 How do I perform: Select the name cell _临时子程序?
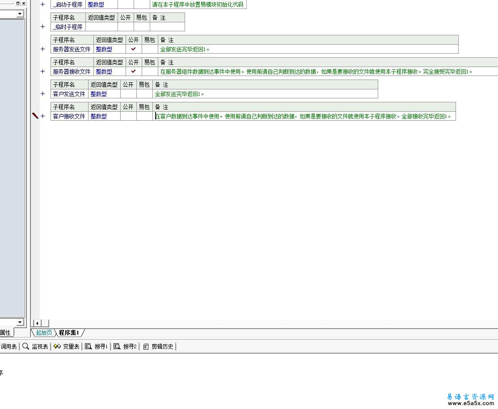[68, 27]
